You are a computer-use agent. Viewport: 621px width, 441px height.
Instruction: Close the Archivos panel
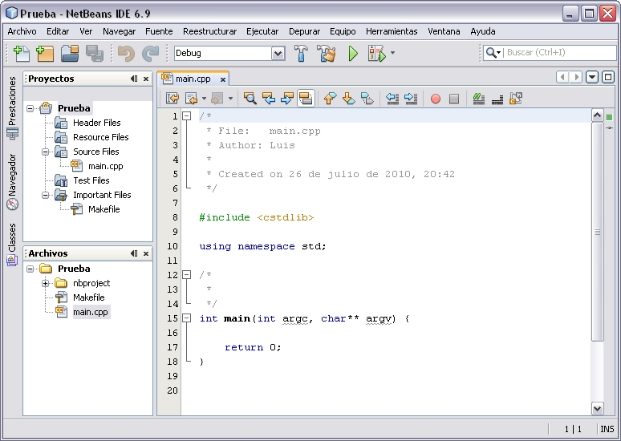[146, 253]
